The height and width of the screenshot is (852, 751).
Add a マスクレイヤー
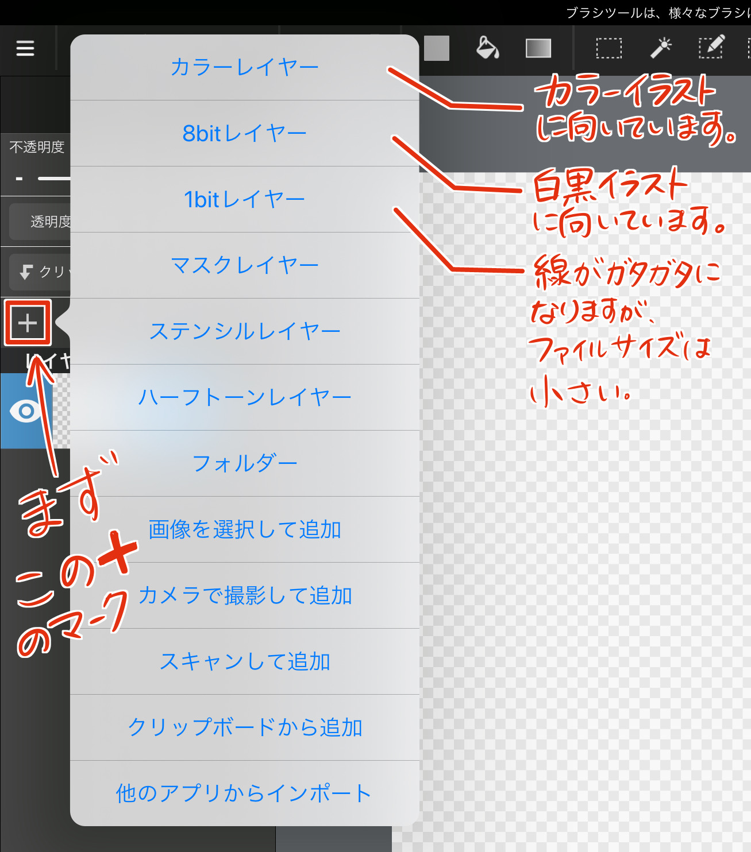[245, 266]
